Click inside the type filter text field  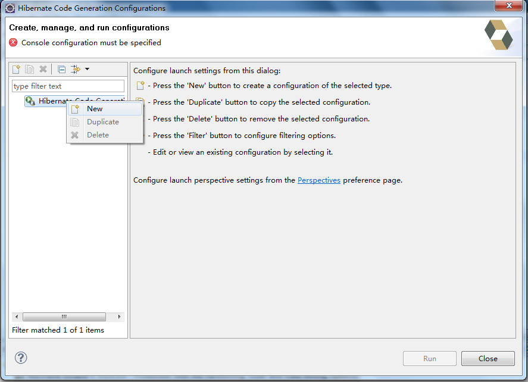67,86
